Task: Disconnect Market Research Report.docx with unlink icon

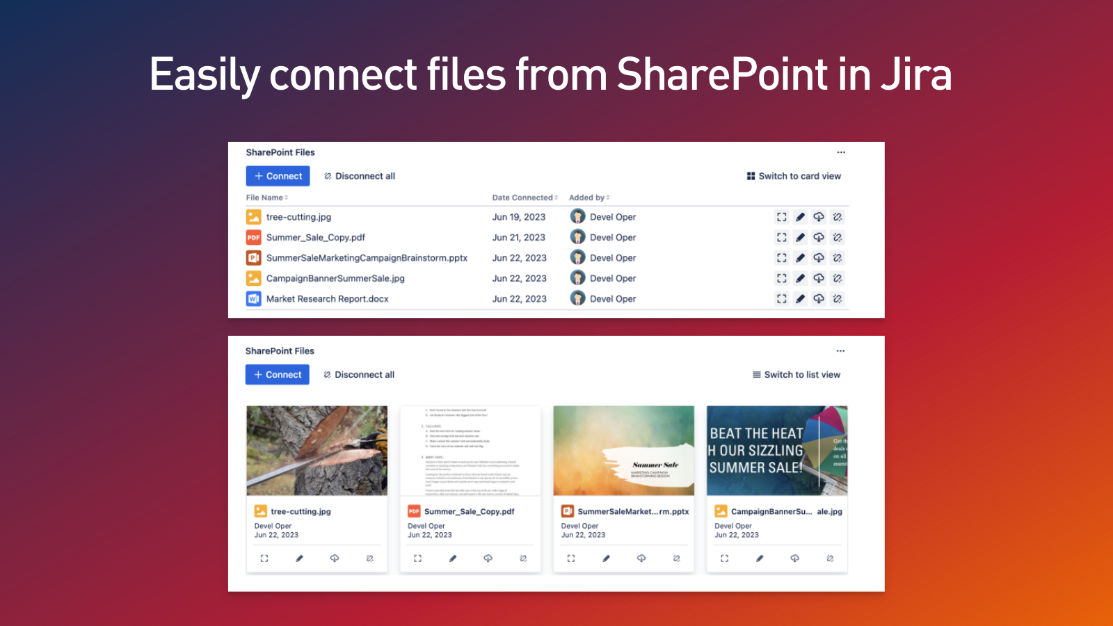Action: click(838, 299)
